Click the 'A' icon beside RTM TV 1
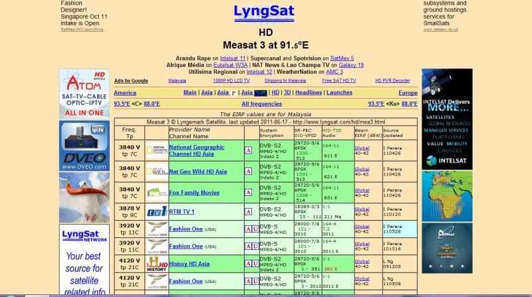Viewport: 532px width, 297px height. (248, 211)
